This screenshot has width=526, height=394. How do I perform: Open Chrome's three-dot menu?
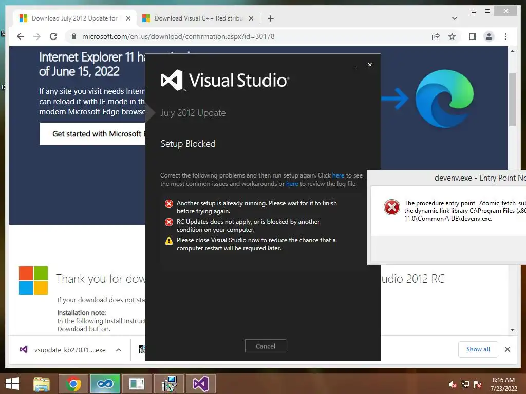[505, 36]
